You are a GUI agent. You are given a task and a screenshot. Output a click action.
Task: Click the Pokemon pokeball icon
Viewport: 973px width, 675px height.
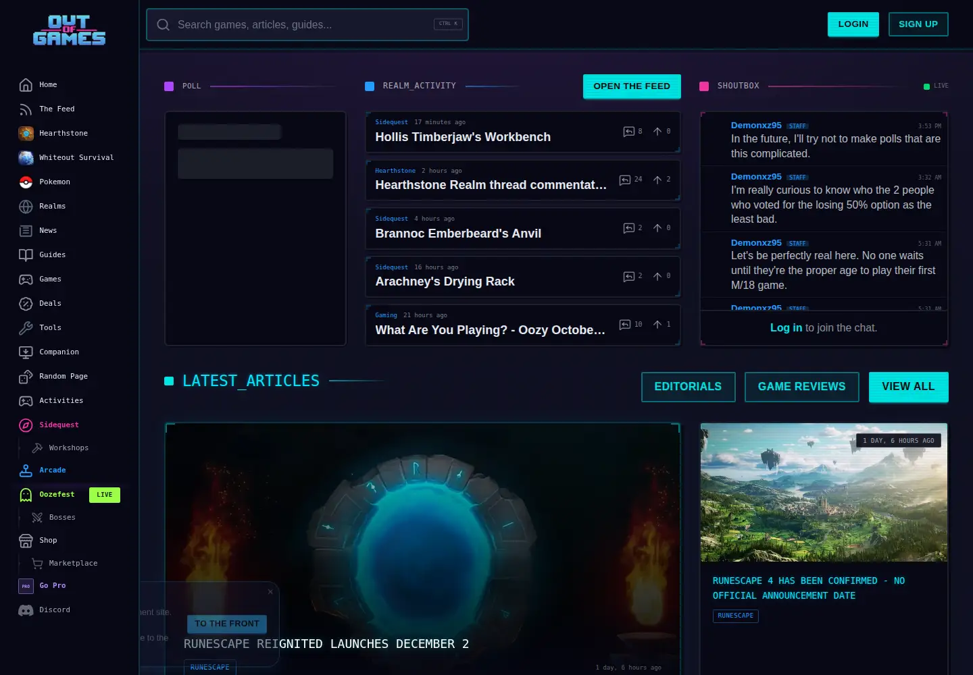tap(26, 182)
